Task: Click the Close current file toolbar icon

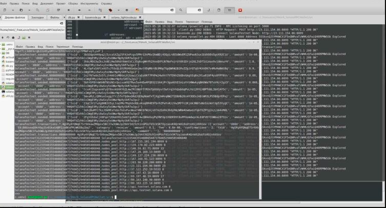Action: tap(69, 10)
